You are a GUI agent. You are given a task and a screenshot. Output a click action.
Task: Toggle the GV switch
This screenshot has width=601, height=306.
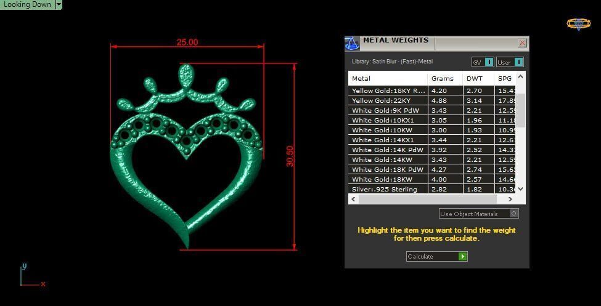pos(483,62)
